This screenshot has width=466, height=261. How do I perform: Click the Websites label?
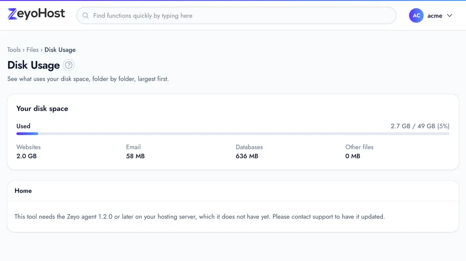coord(29,147)
